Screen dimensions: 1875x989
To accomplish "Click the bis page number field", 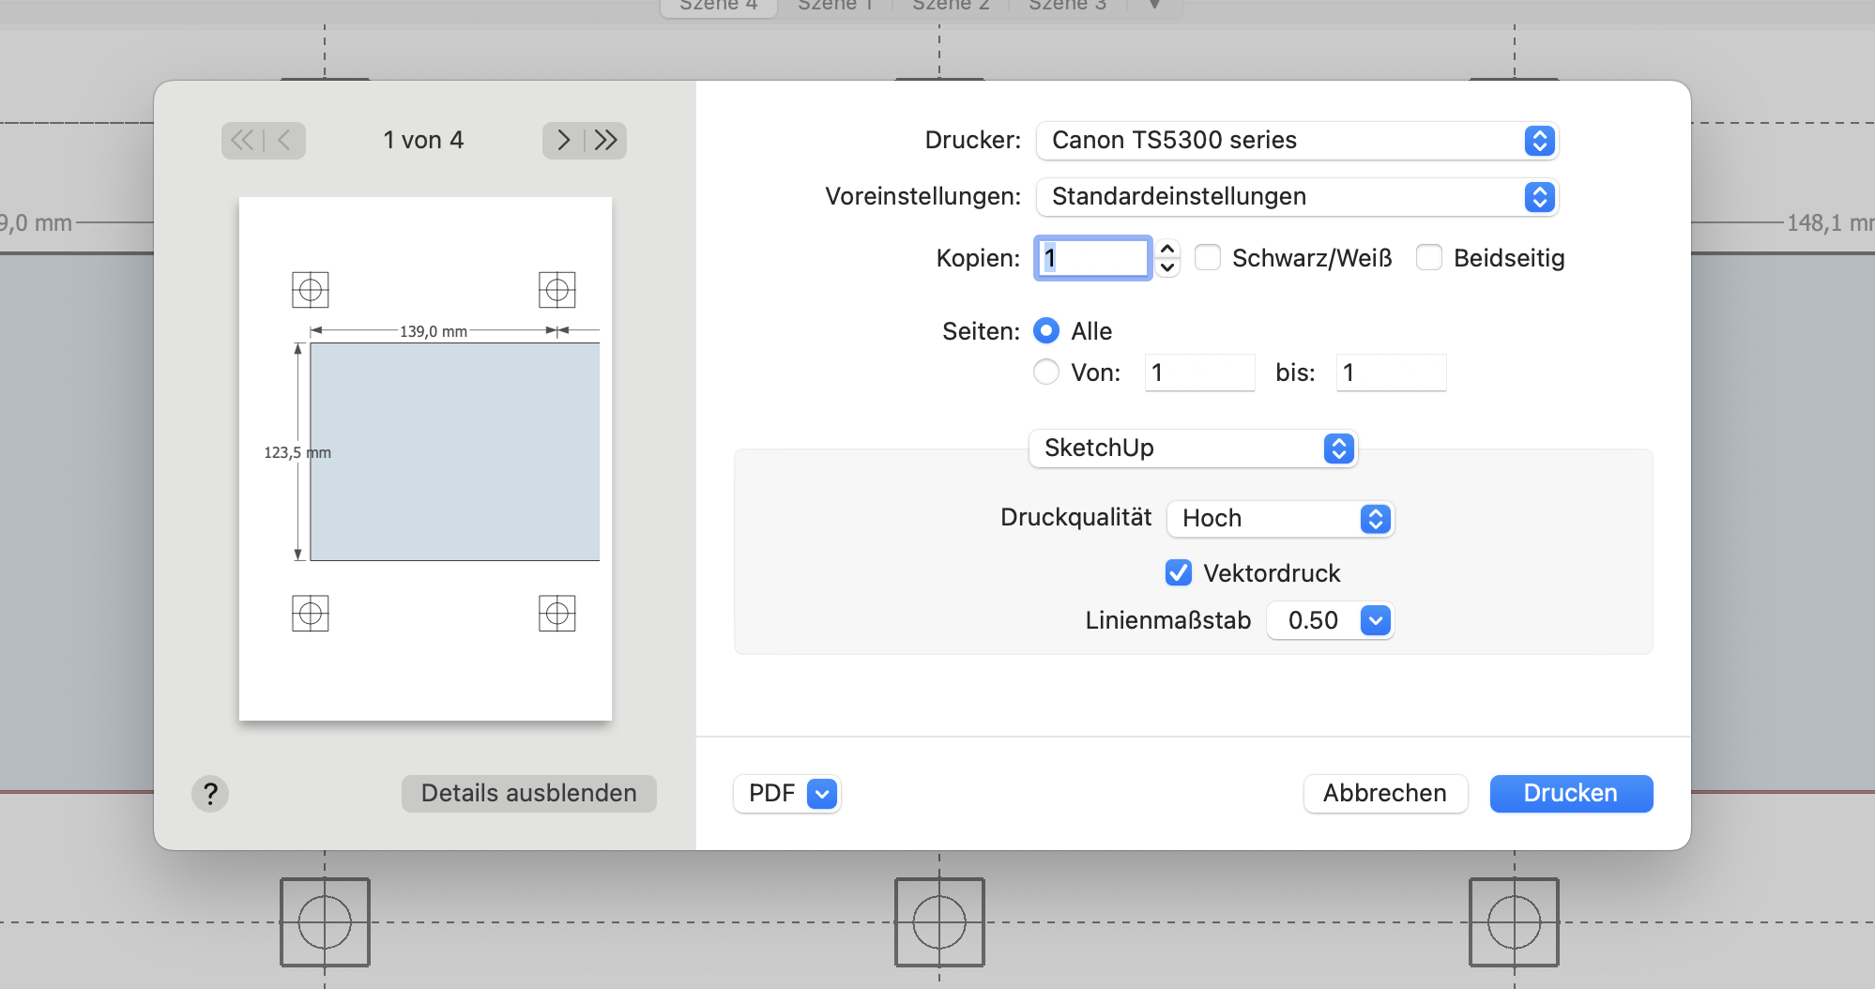I will point(1391,373).
